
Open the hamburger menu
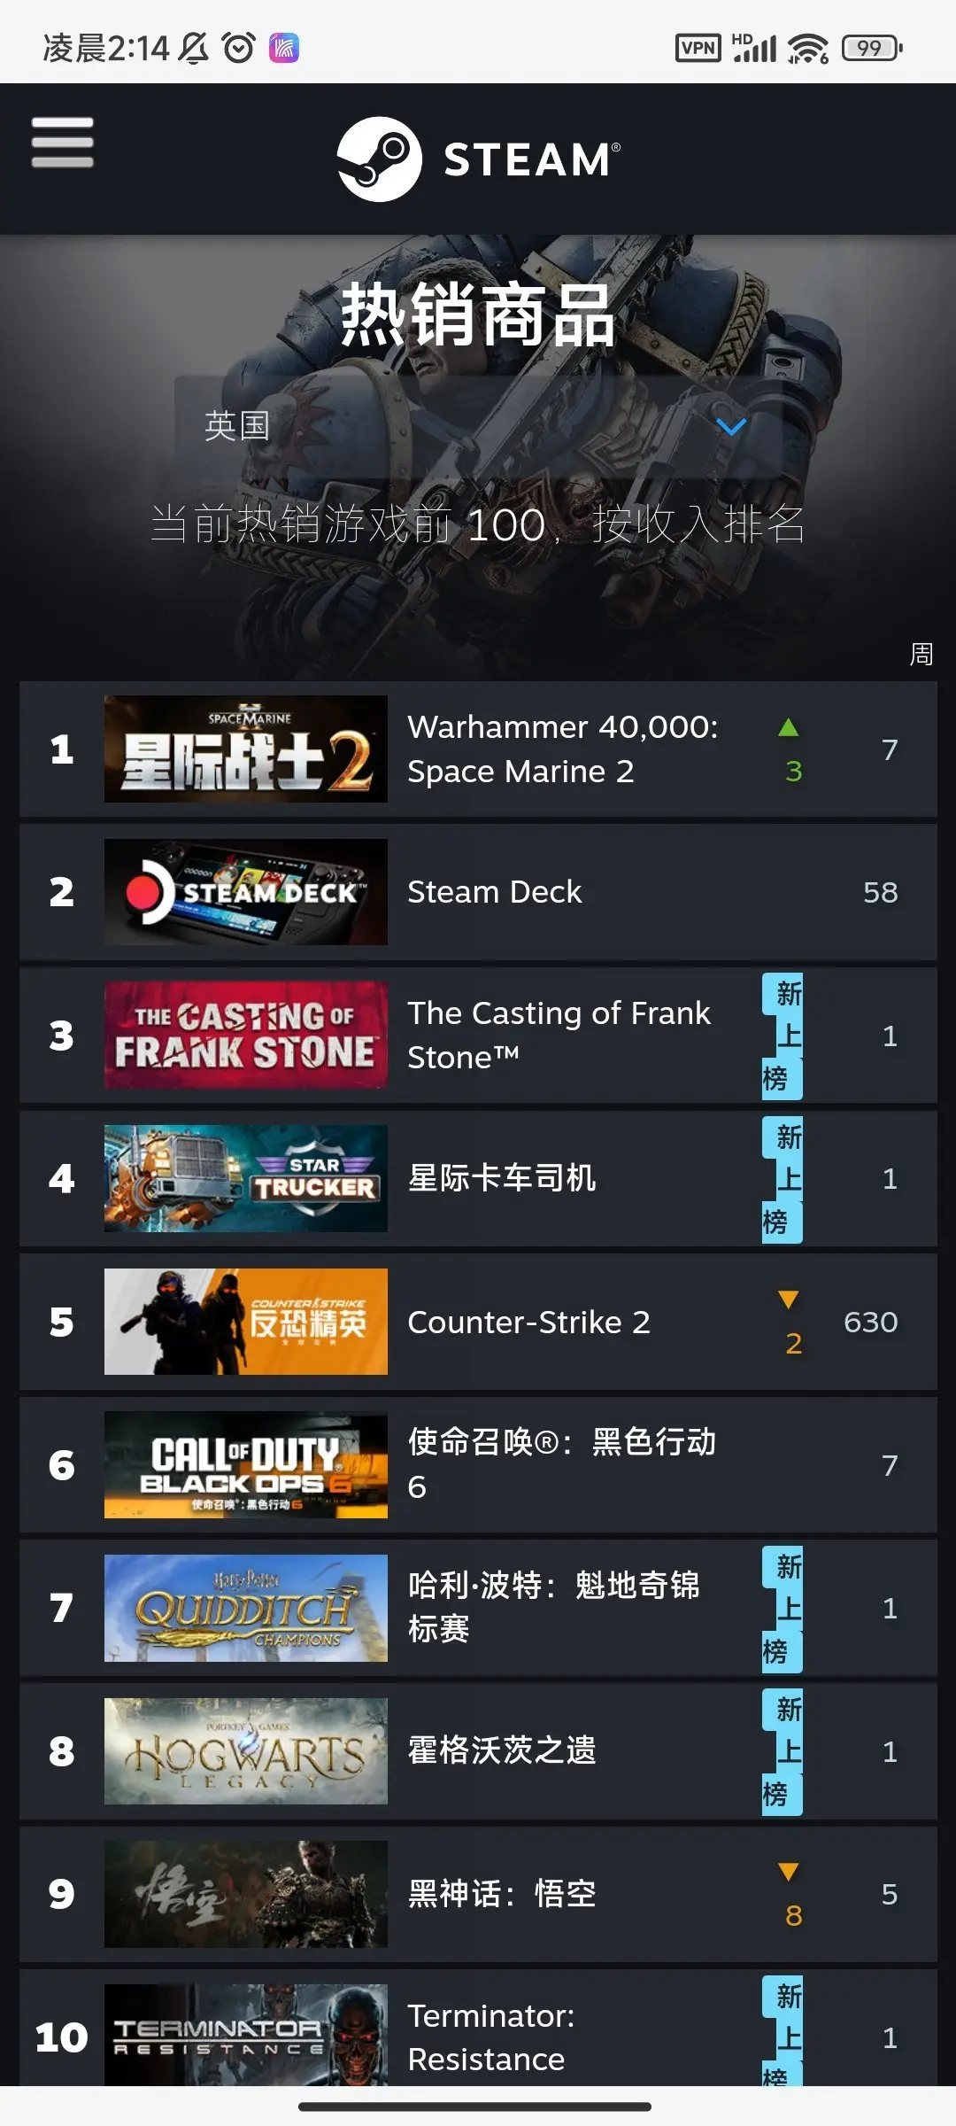click(x=62, y=142)
